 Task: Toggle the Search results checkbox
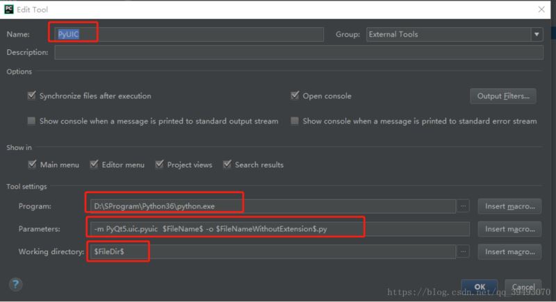tap(227, 165)
